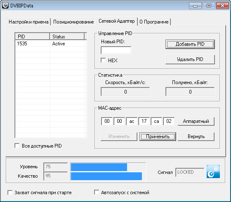Select the Сетевой Адаптер tab
231x202 pixels.
click(116, 21)
